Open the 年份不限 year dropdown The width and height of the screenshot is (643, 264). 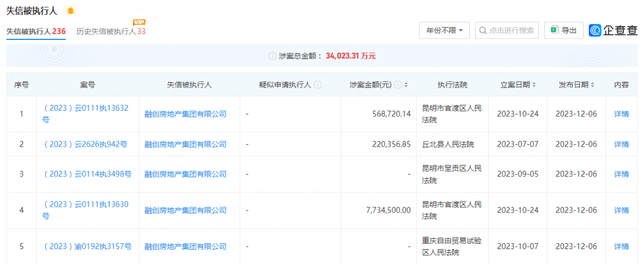[x=445, y=30]
